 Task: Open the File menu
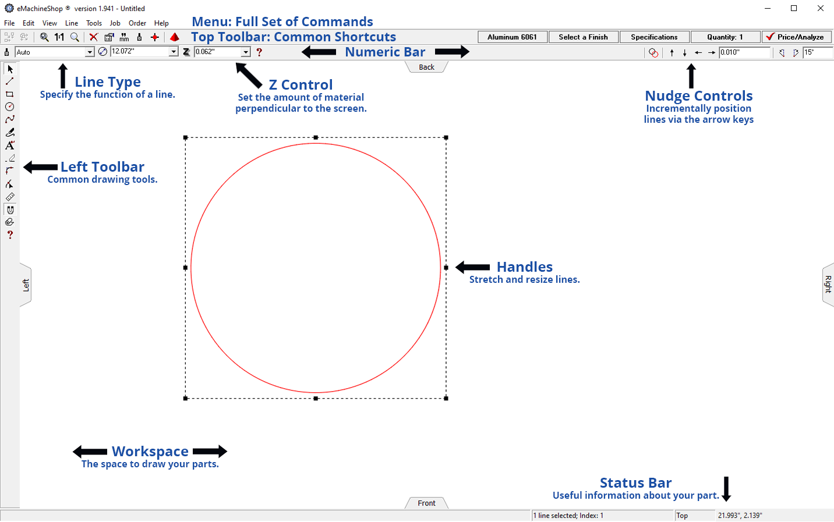[9, 23]
